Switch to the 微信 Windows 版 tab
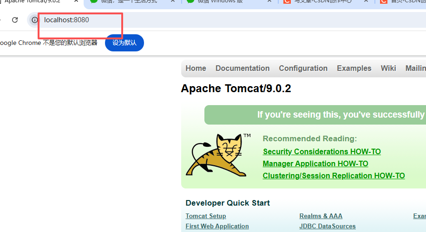 click(220, 1)
